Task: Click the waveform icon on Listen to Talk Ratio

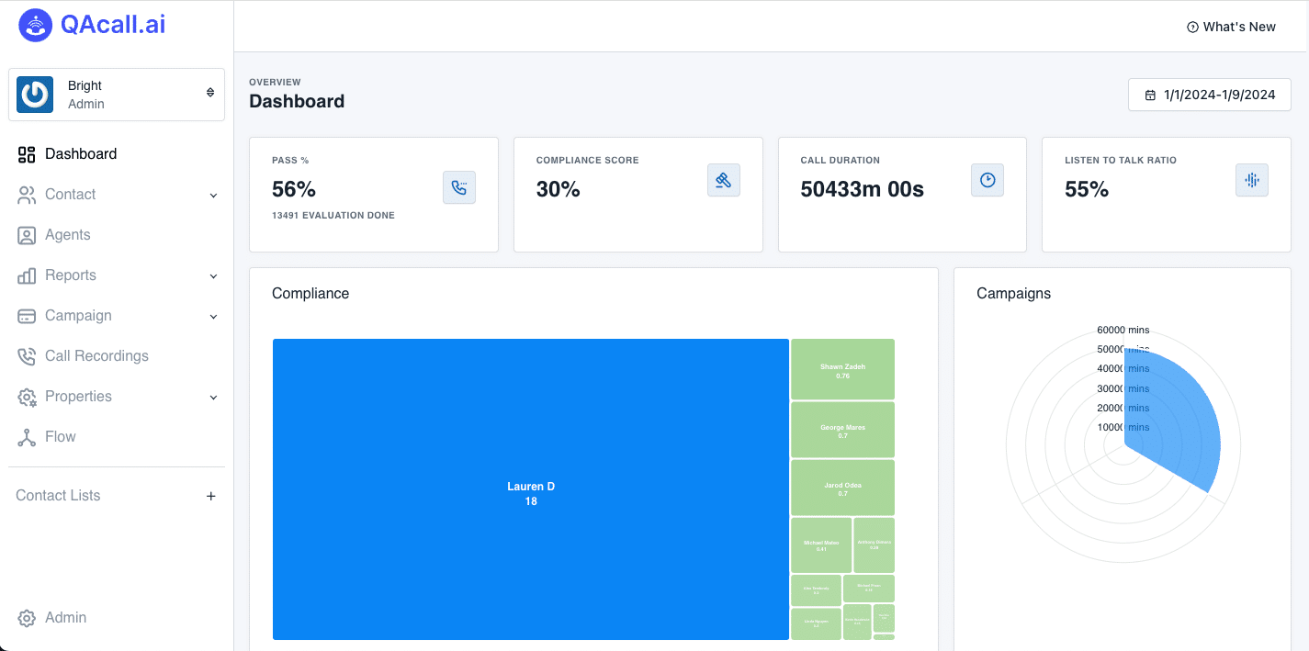Action: [1251, 180]
